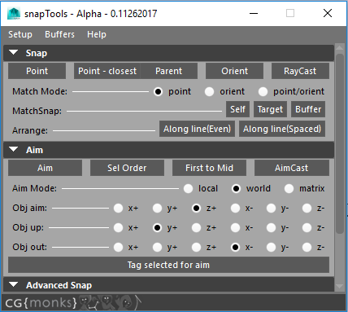This screenshot has height=312, width=348.
Task: Click the vertical scrollbar thumb
Action: 340,143
